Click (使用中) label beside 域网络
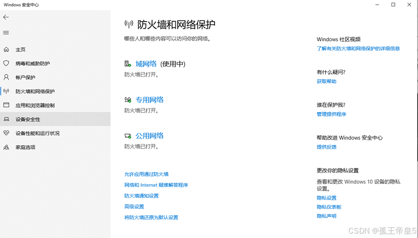This screenshot has width=418, height=238. pyautogui.click(x=173, y=64)
